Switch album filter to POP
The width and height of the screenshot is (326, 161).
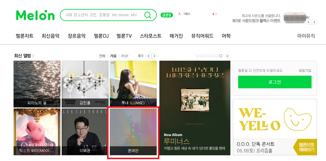click(125, 56)
